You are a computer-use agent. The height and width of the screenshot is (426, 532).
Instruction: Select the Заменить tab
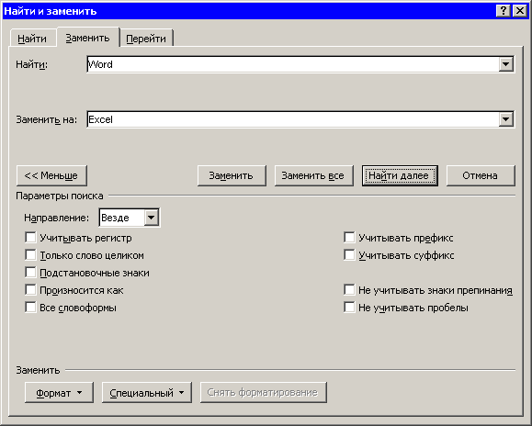click(87, 38)
